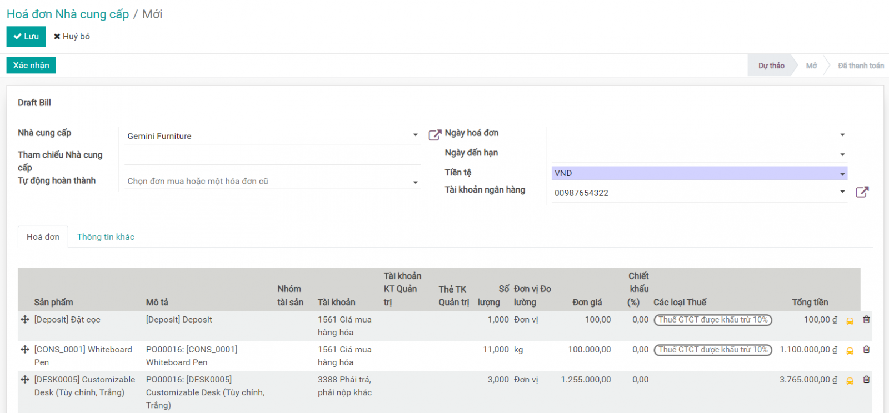The width and height of the screenshot is (889, 413).
Task: Click the Mở status stage
Action: pyautogui.click(x=811, y=66)
